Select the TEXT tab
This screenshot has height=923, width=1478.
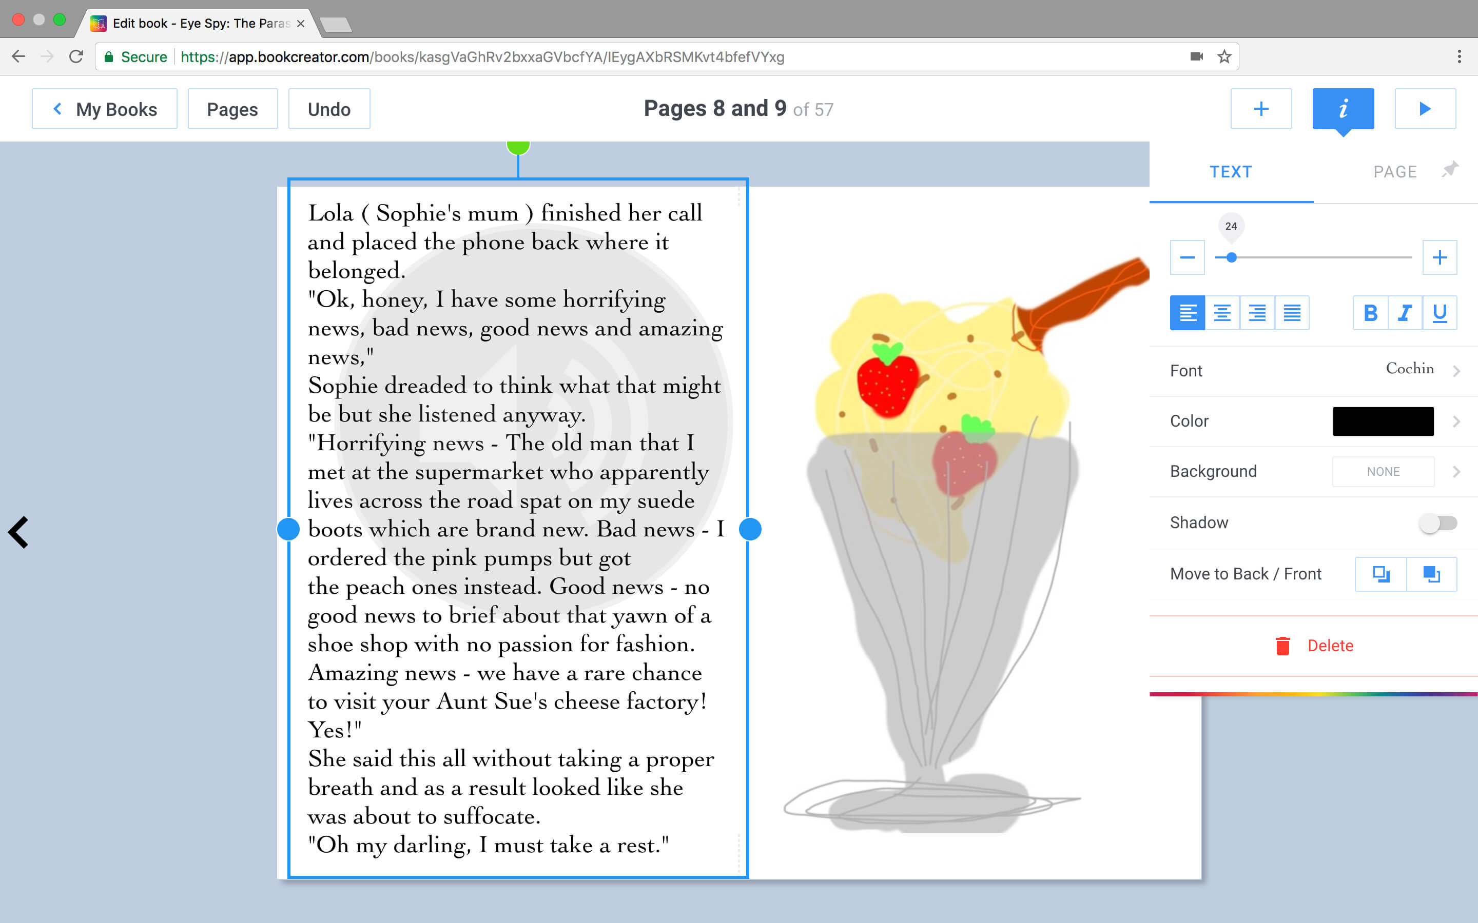coord(1231,172)
